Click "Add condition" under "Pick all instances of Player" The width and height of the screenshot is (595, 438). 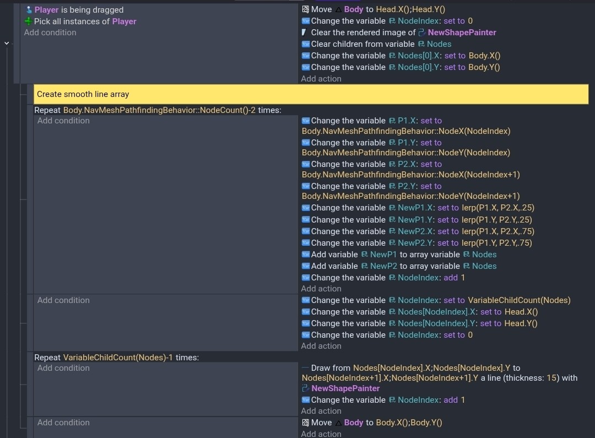[x=50, y=33]
